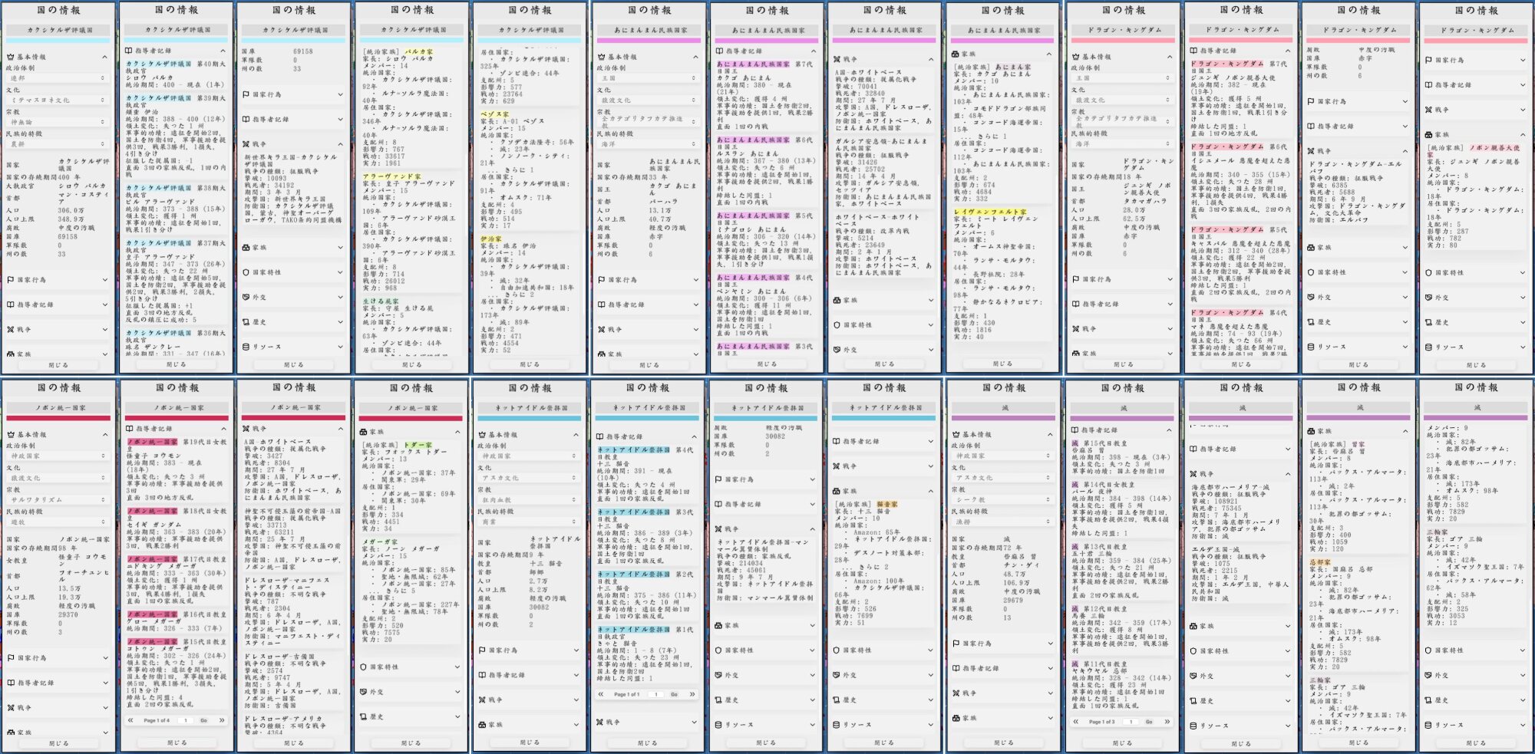Click page number field in Page 1 of 1 pager
Screen dimensions: 1535x754
pos(656,694)
